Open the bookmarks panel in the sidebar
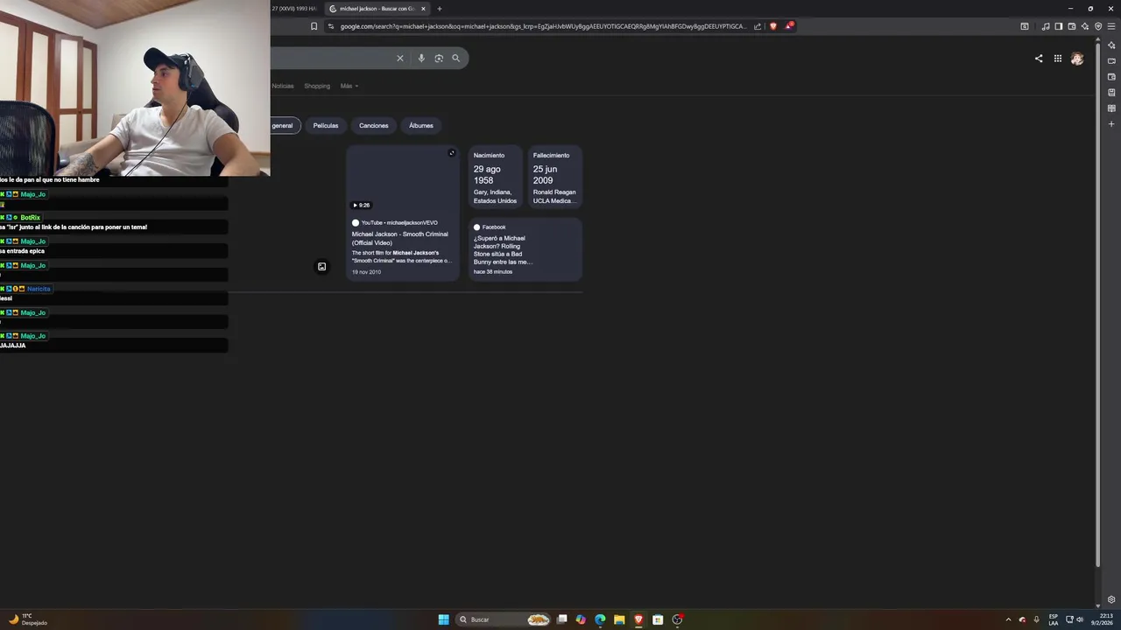This screenshot has height=630, width=1121. (x=1111, y=93)
